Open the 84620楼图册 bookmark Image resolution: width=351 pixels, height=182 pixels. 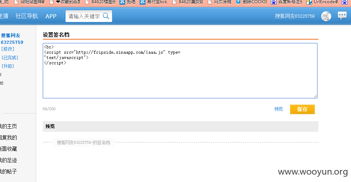(x=100, y=2)
